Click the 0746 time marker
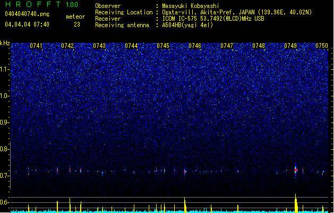This screenshot has height=213, width=334. click(195, 46)
